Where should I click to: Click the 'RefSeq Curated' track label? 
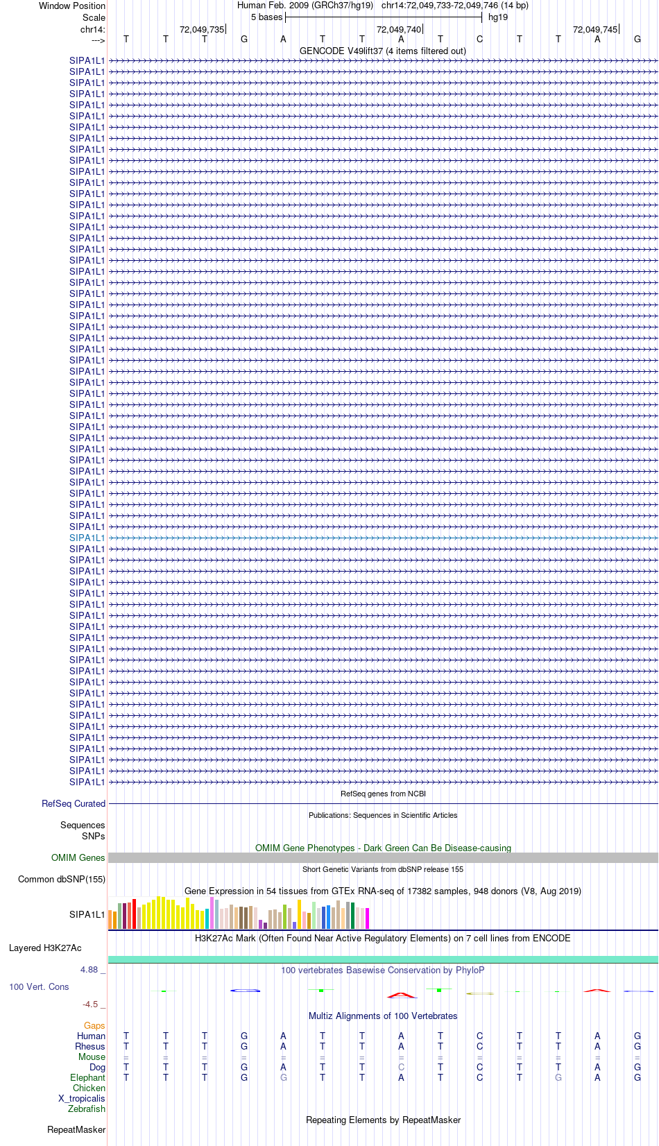coord(74,804)
